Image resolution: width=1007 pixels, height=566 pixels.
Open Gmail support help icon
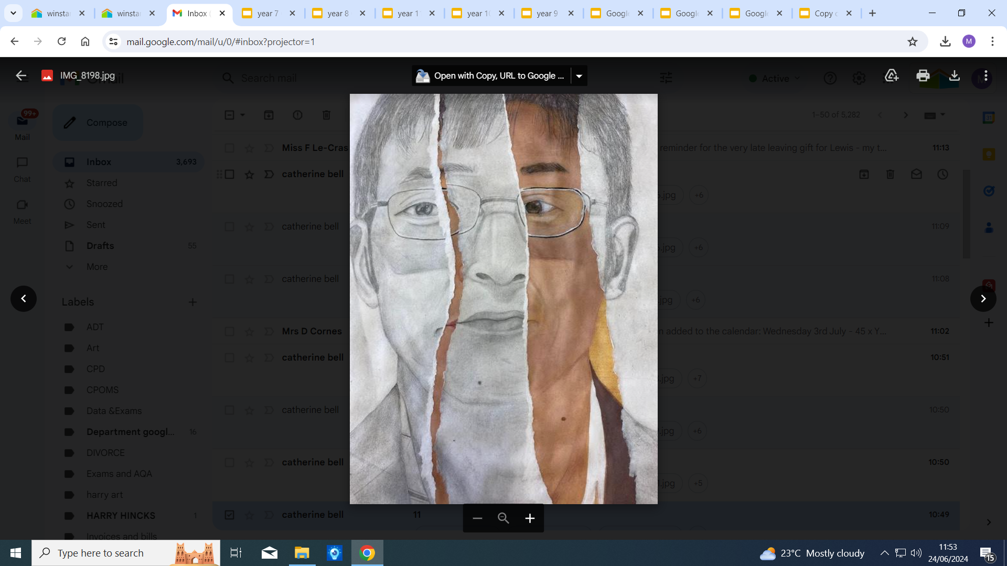click(830, 78)
